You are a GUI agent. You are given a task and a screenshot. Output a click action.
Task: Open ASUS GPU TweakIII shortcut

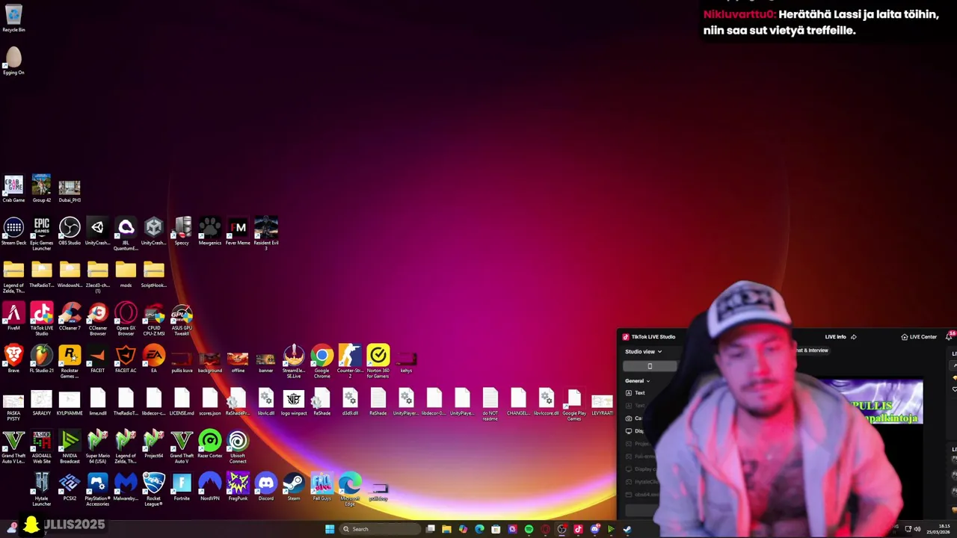(182, 318)
